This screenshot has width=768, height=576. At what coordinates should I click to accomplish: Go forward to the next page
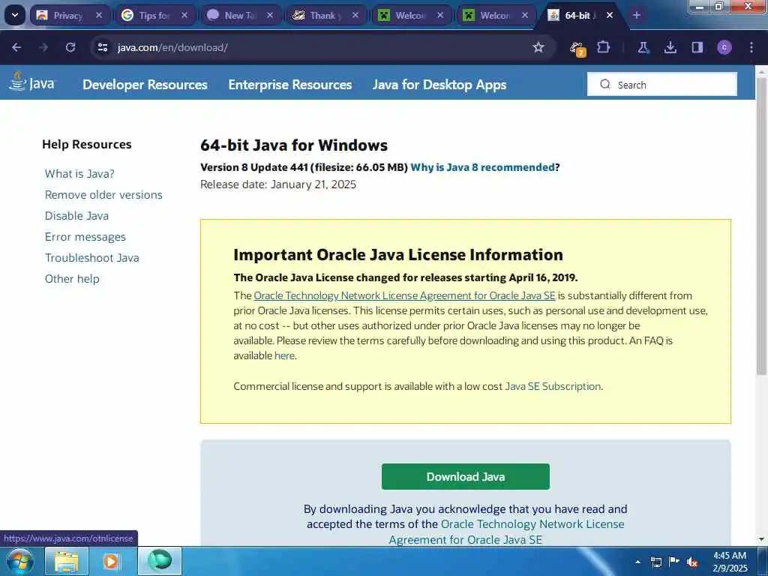(43, 47)
